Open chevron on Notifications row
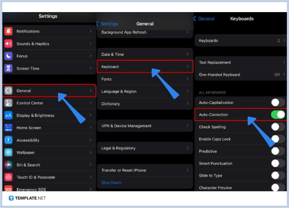This screenshot has width=289, height=208. 91,31
